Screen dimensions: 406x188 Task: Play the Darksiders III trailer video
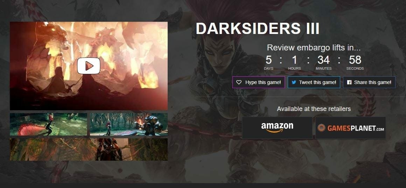(89, 66)
